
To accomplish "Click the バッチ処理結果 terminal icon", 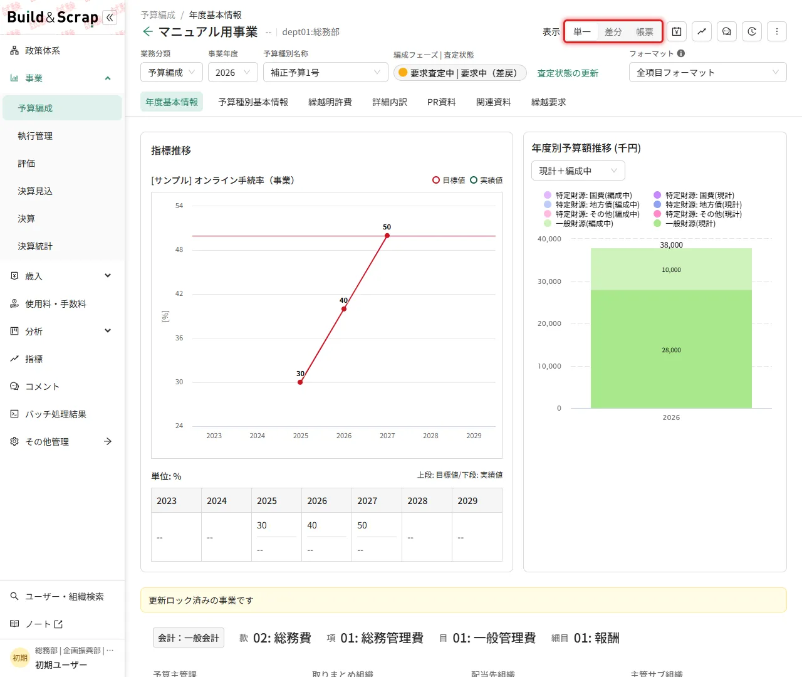I will [x=14, y=414].
